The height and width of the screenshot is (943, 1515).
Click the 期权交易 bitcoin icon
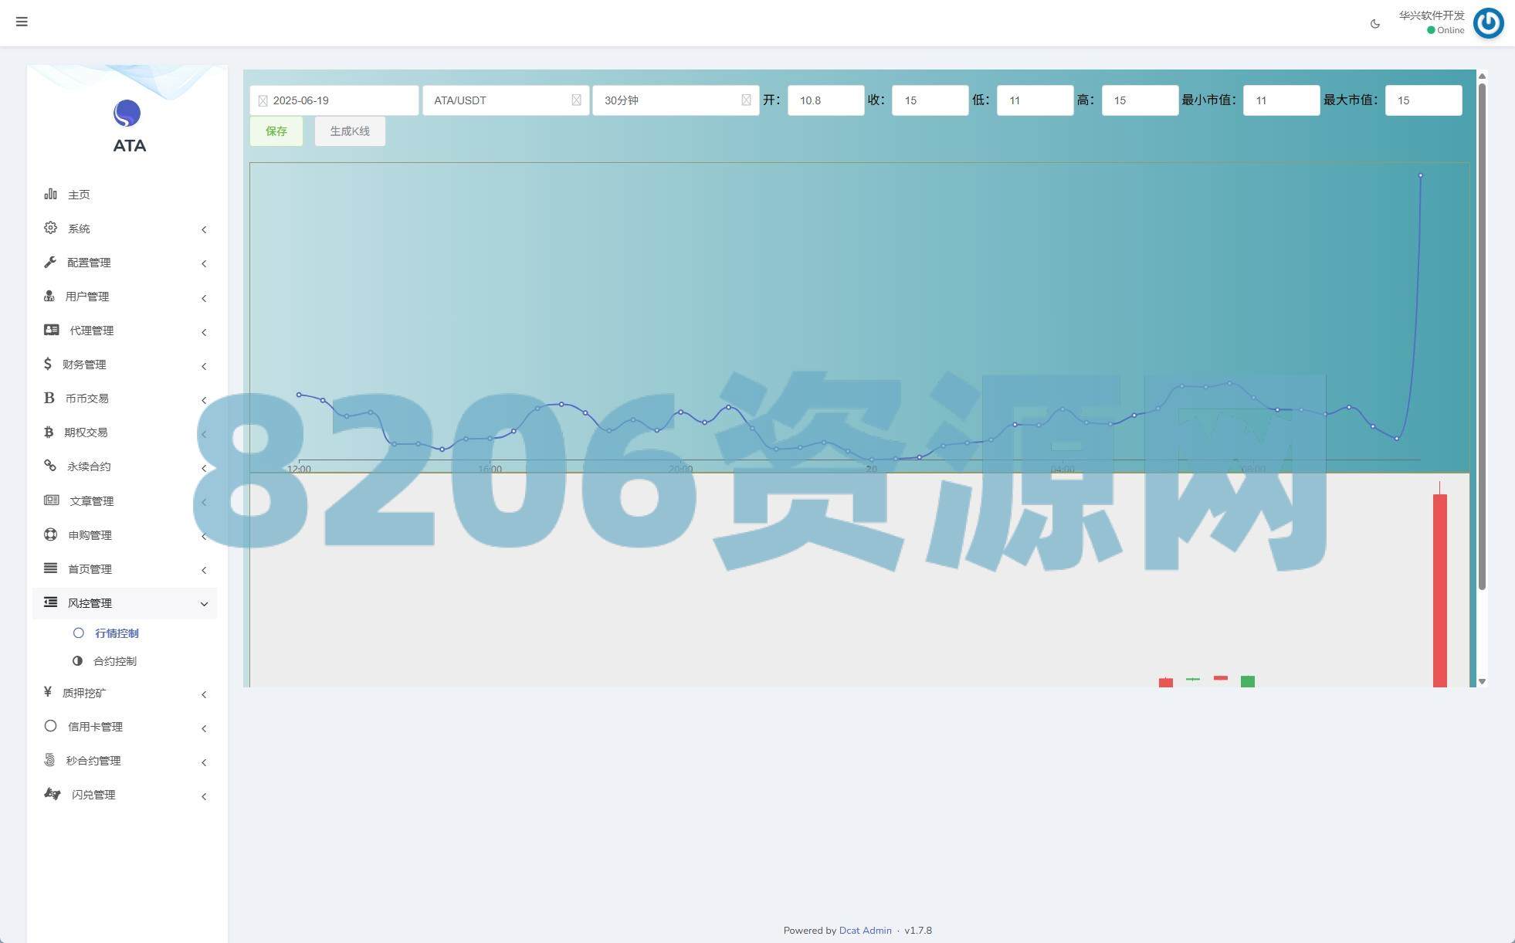(x=49, y=432)
